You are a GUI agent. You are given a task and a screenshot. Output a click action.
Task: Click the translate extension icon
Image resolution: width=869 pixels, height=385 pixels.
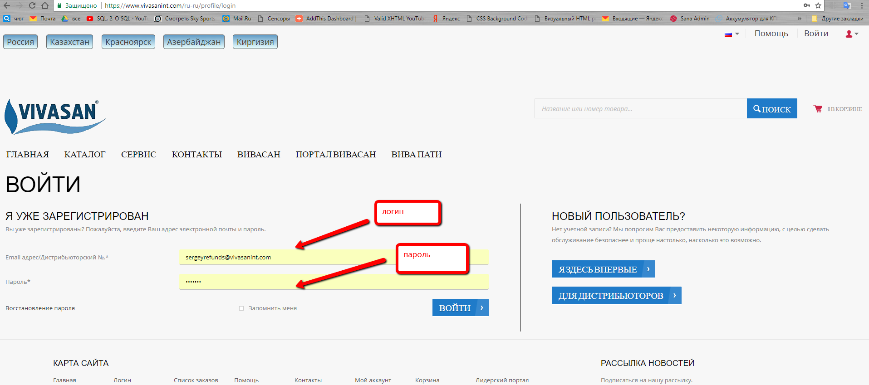click(x=847, y=5)
